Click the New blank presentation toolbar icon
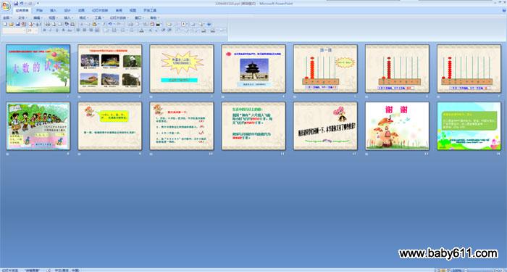 (x=5, y=24)
